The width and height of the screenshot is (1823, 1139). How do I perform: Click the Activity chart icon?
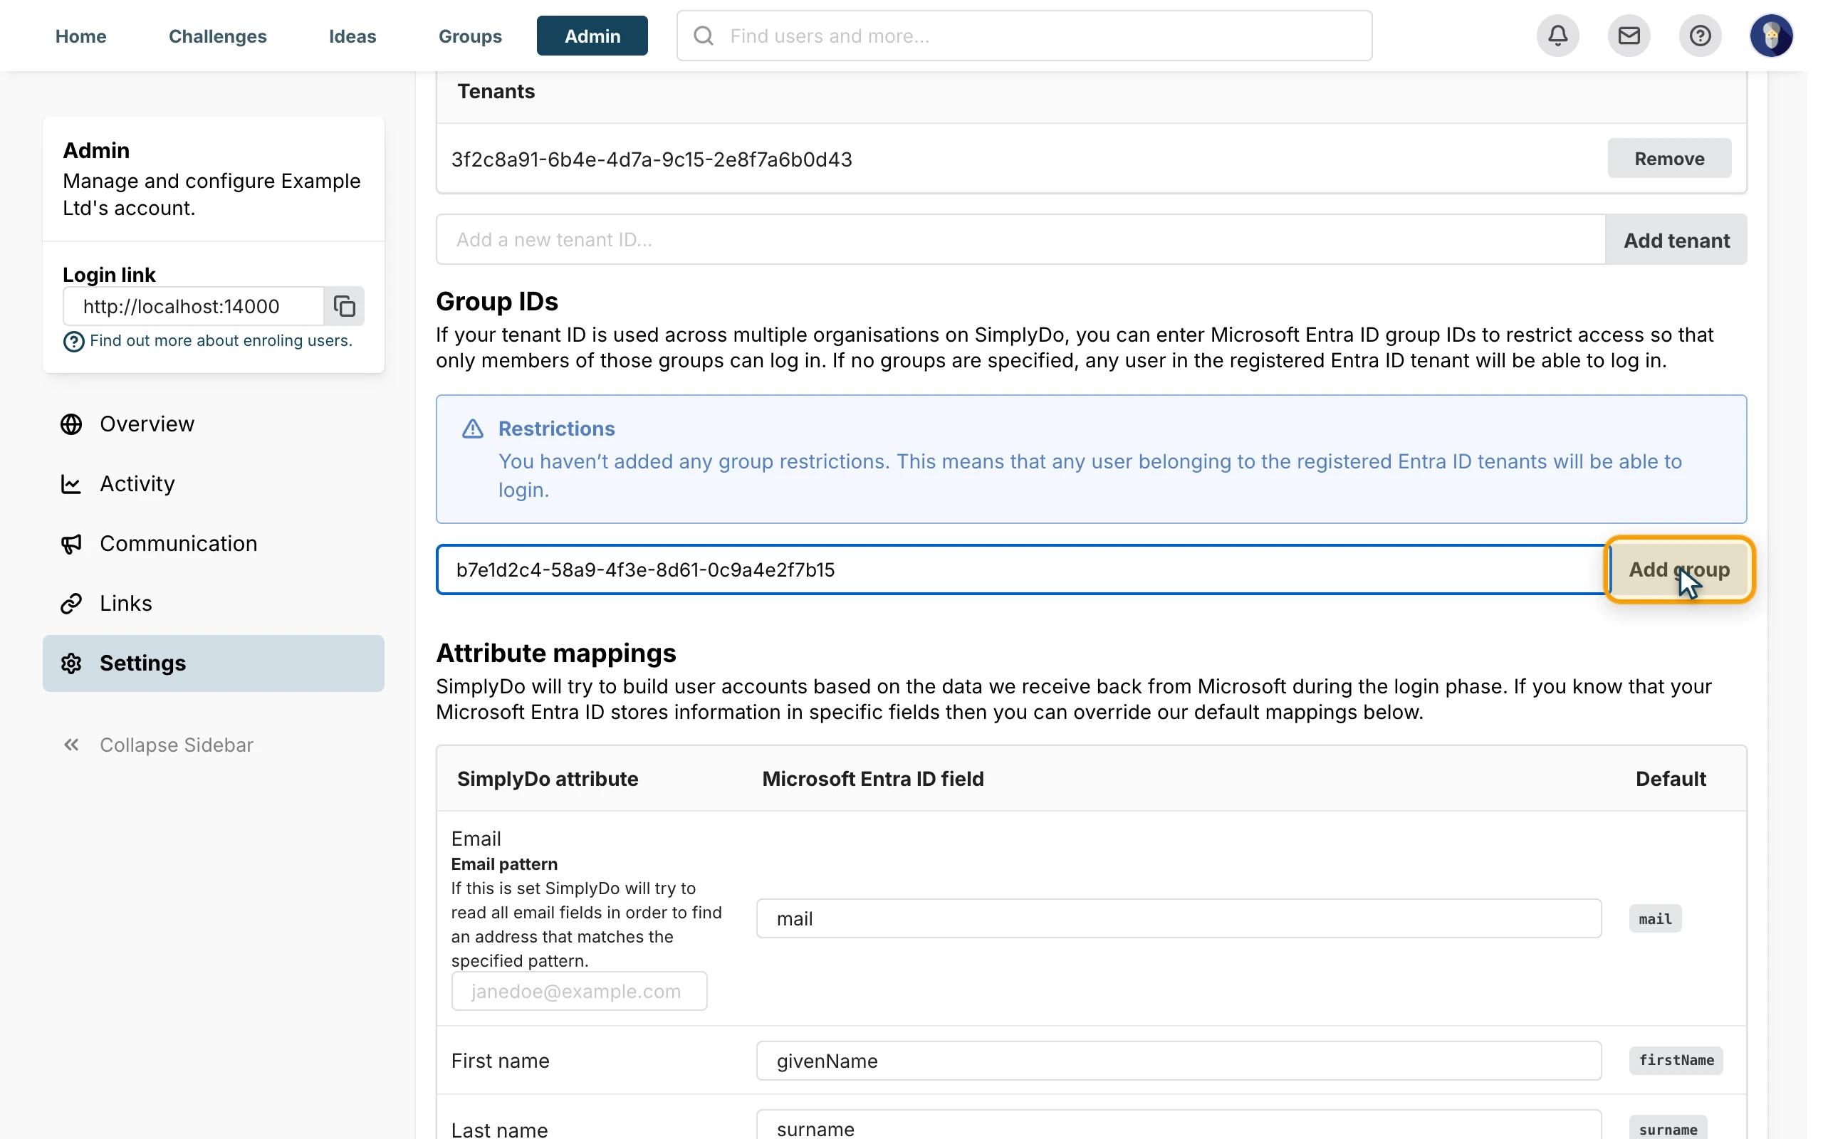tap(71, 483)
